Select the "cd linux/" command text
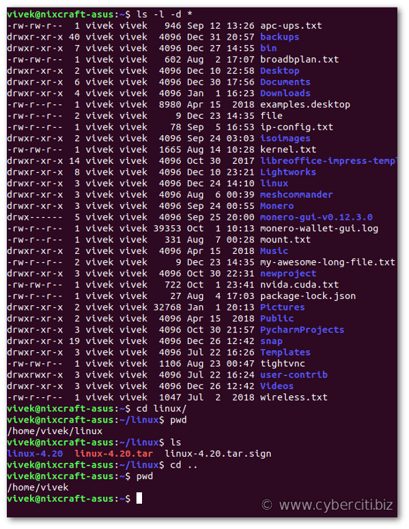The height and width of the screenshot is (529, 409). [161, 409]
